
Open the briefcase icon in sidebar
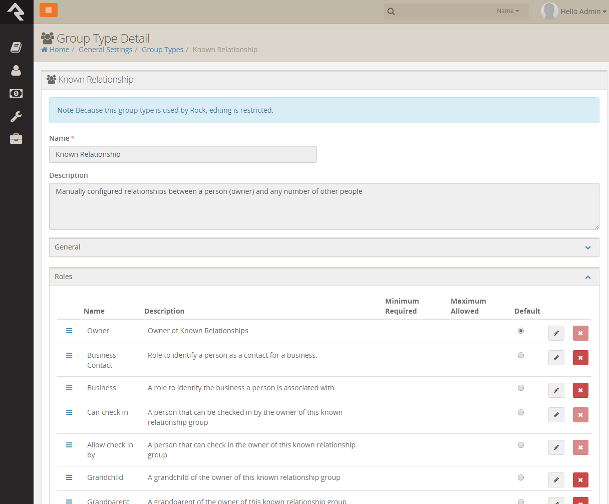(x=16, y=139)
